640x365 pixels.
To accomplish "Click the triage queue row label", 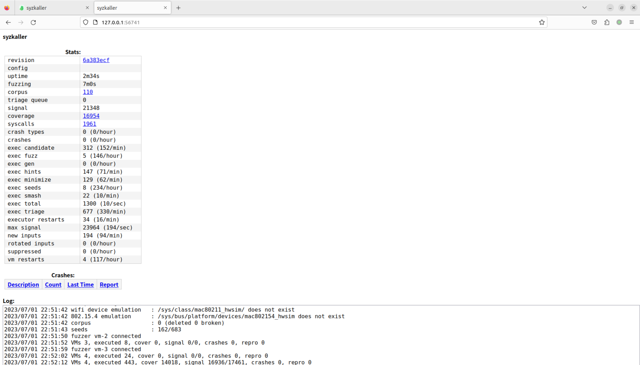I will (28, 100).
